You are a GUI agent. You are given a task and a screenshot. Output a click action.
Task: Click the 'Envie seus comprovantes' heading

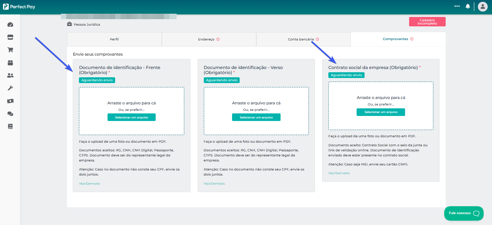pyautogui.click(x=98, y=54)
